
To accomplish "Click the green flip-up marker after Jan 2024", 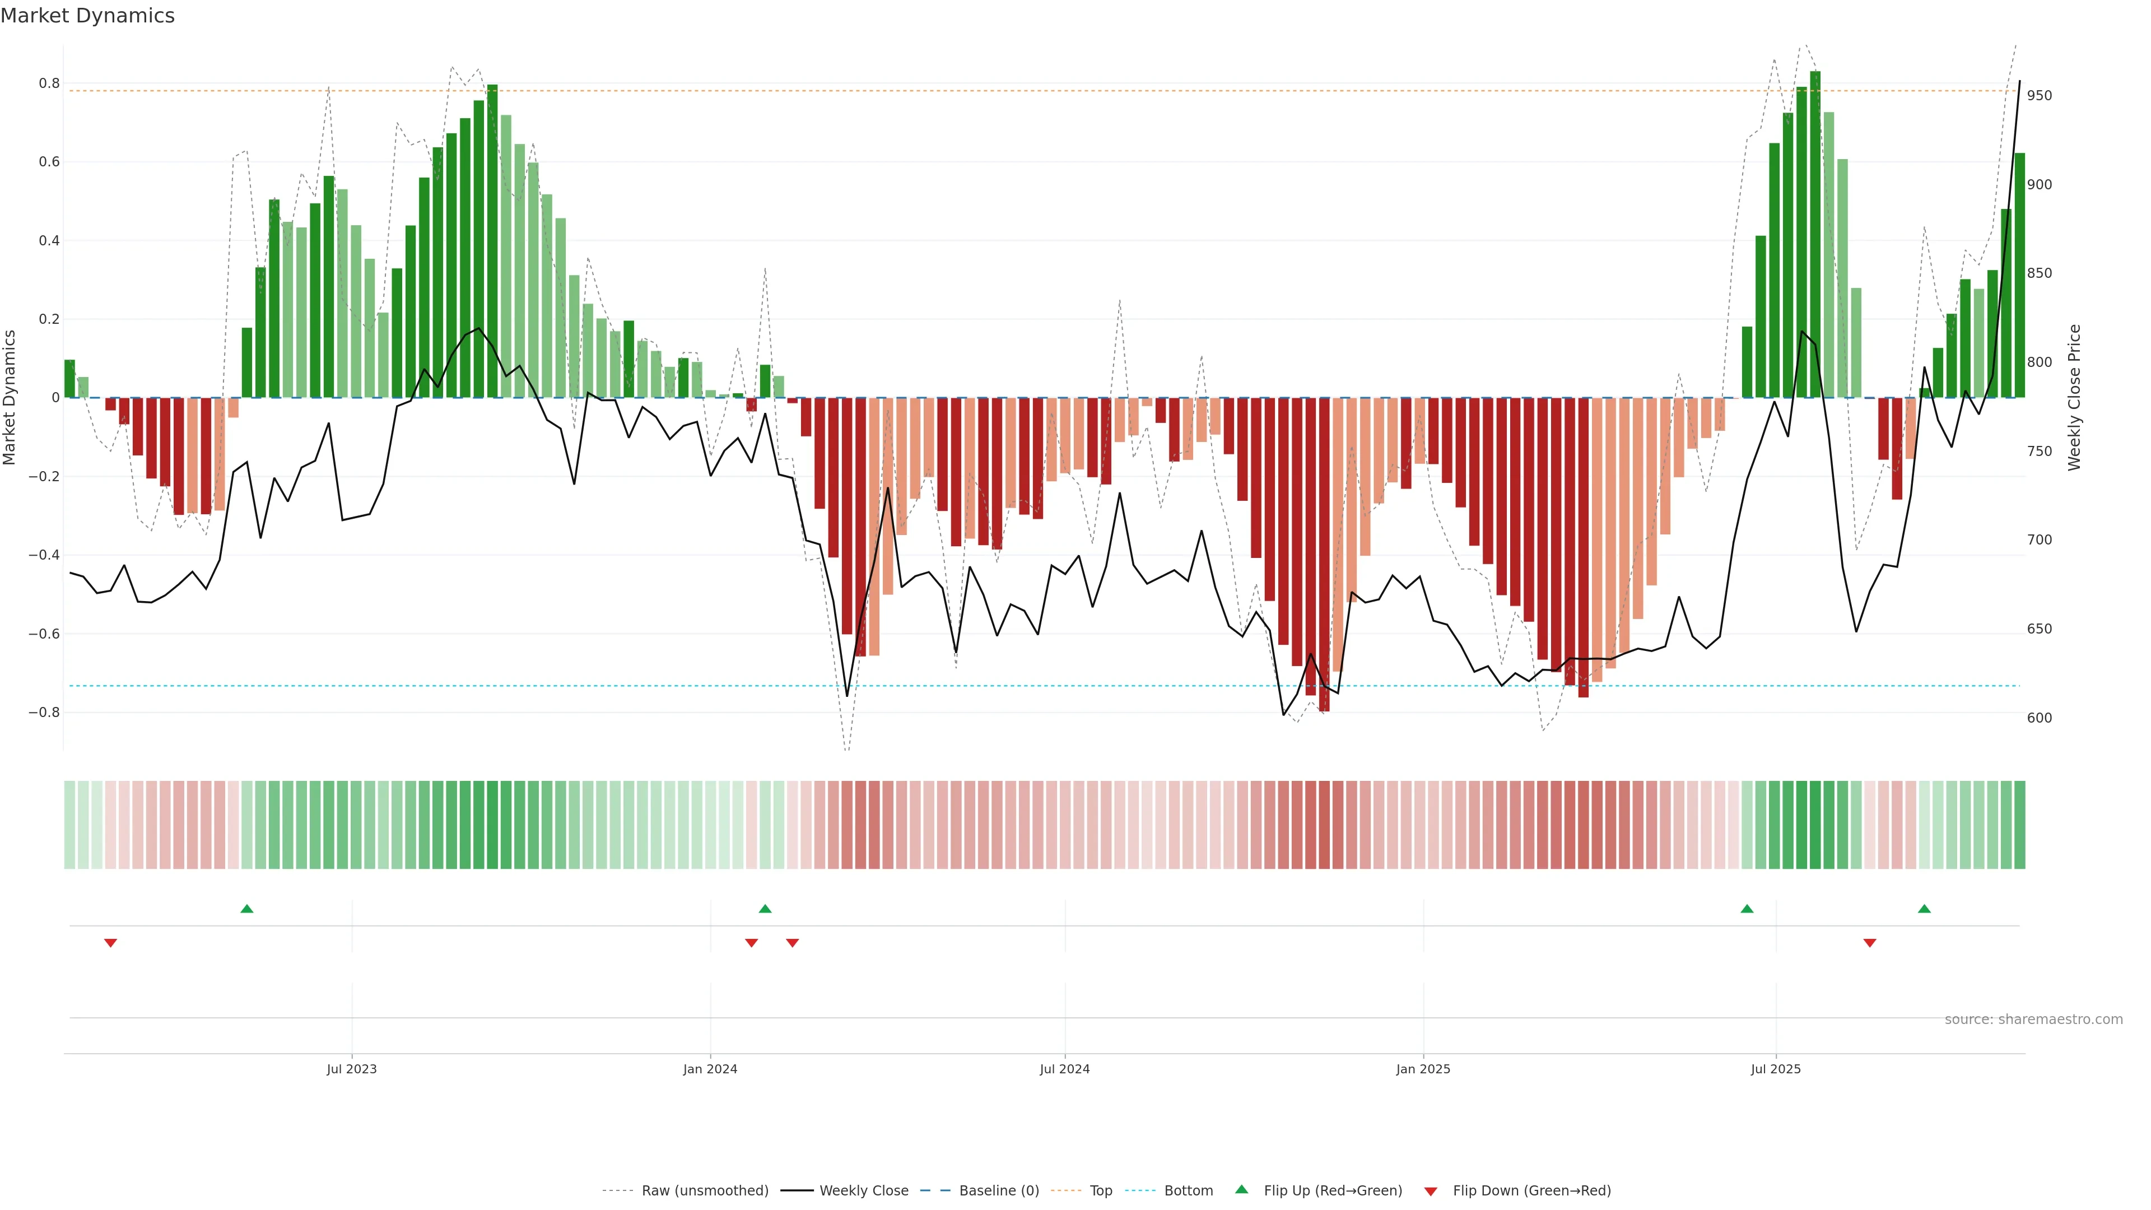I will [765, 909].
